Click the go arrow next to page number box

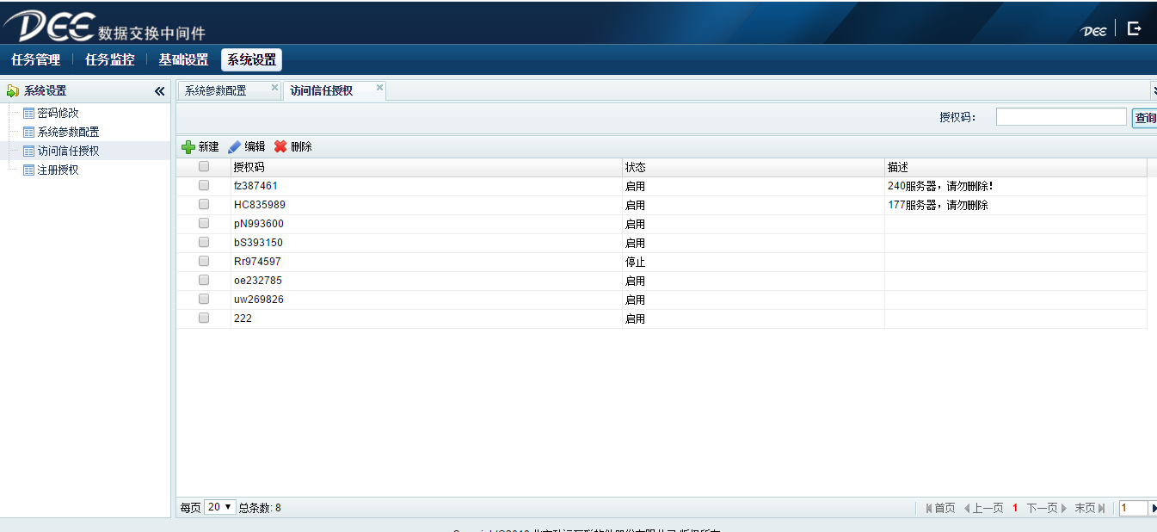(x=1154, y=508)
